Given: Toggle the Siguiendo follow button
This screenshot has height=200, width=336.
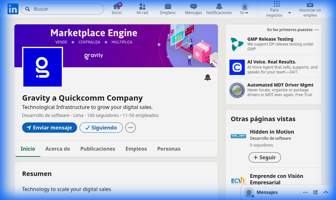Looking at the screenshot, I should pyautogui.click(x=101, y=128).
